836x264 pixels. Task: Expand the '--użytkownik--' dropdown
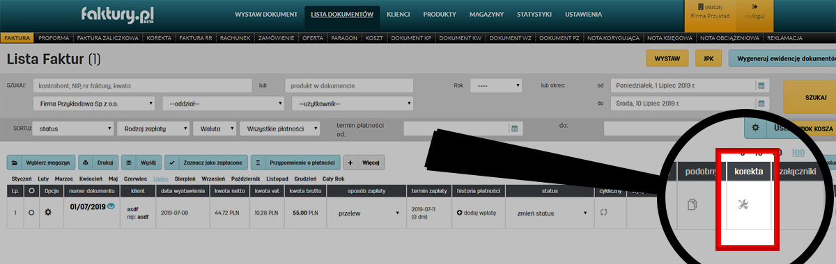(353, 104)
